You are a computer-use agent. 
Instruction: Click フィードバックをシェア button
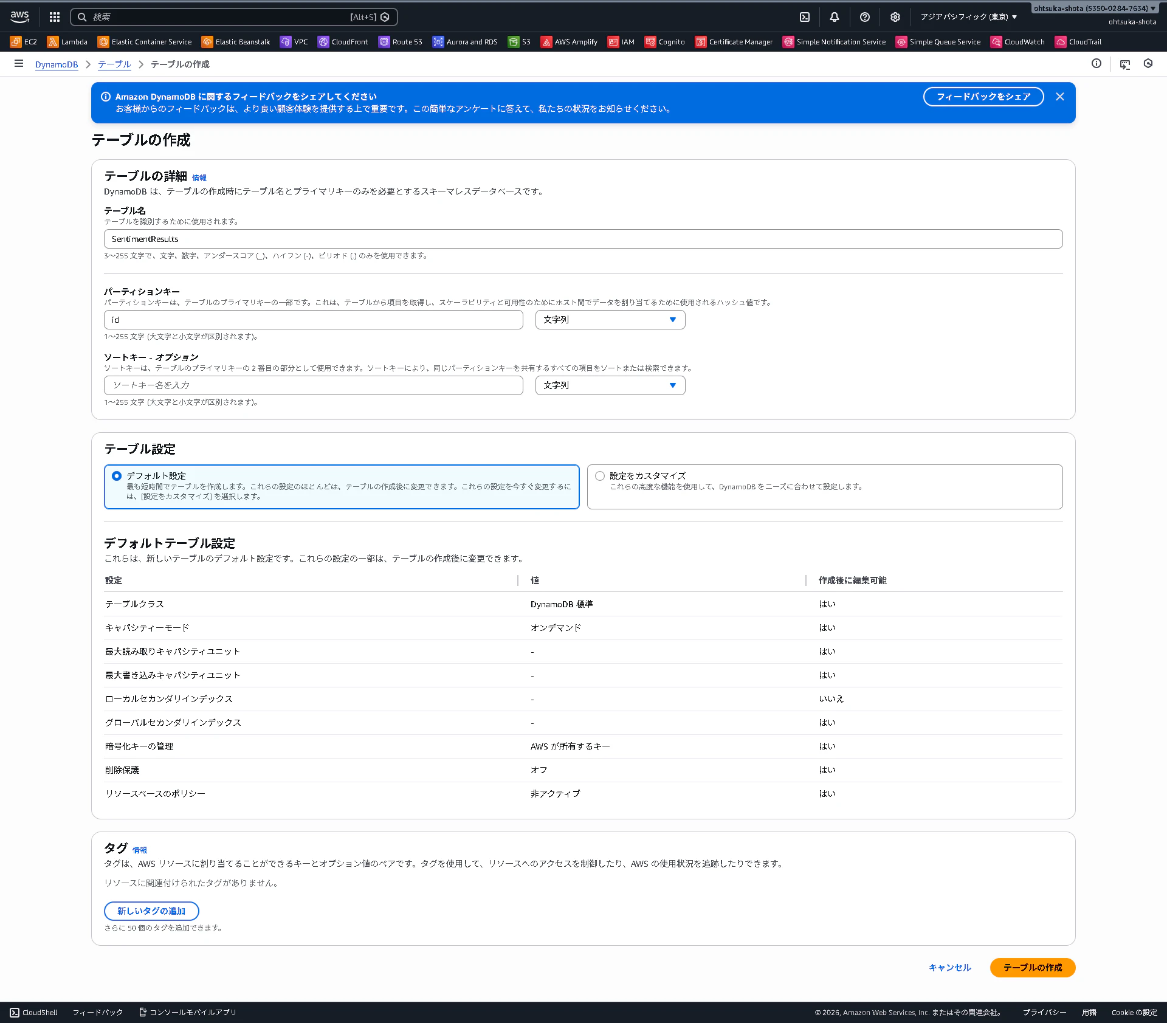pos(983,97)
